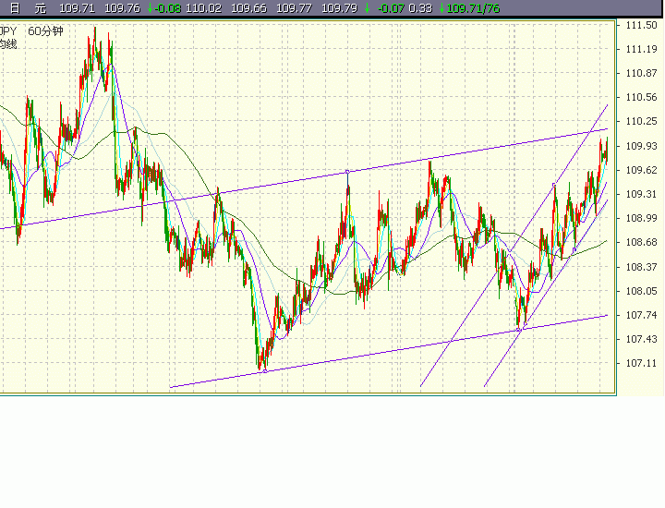Click the 108.05 price axis label
665x508 pixels.
[641, 291]
